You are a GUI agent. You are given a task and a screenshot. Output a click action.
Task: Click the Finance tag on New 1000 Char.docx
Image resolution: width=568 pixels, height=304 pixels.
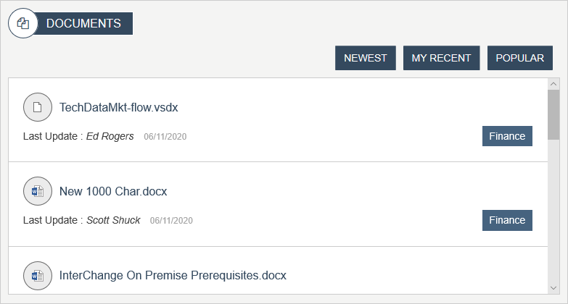point(507,220)
